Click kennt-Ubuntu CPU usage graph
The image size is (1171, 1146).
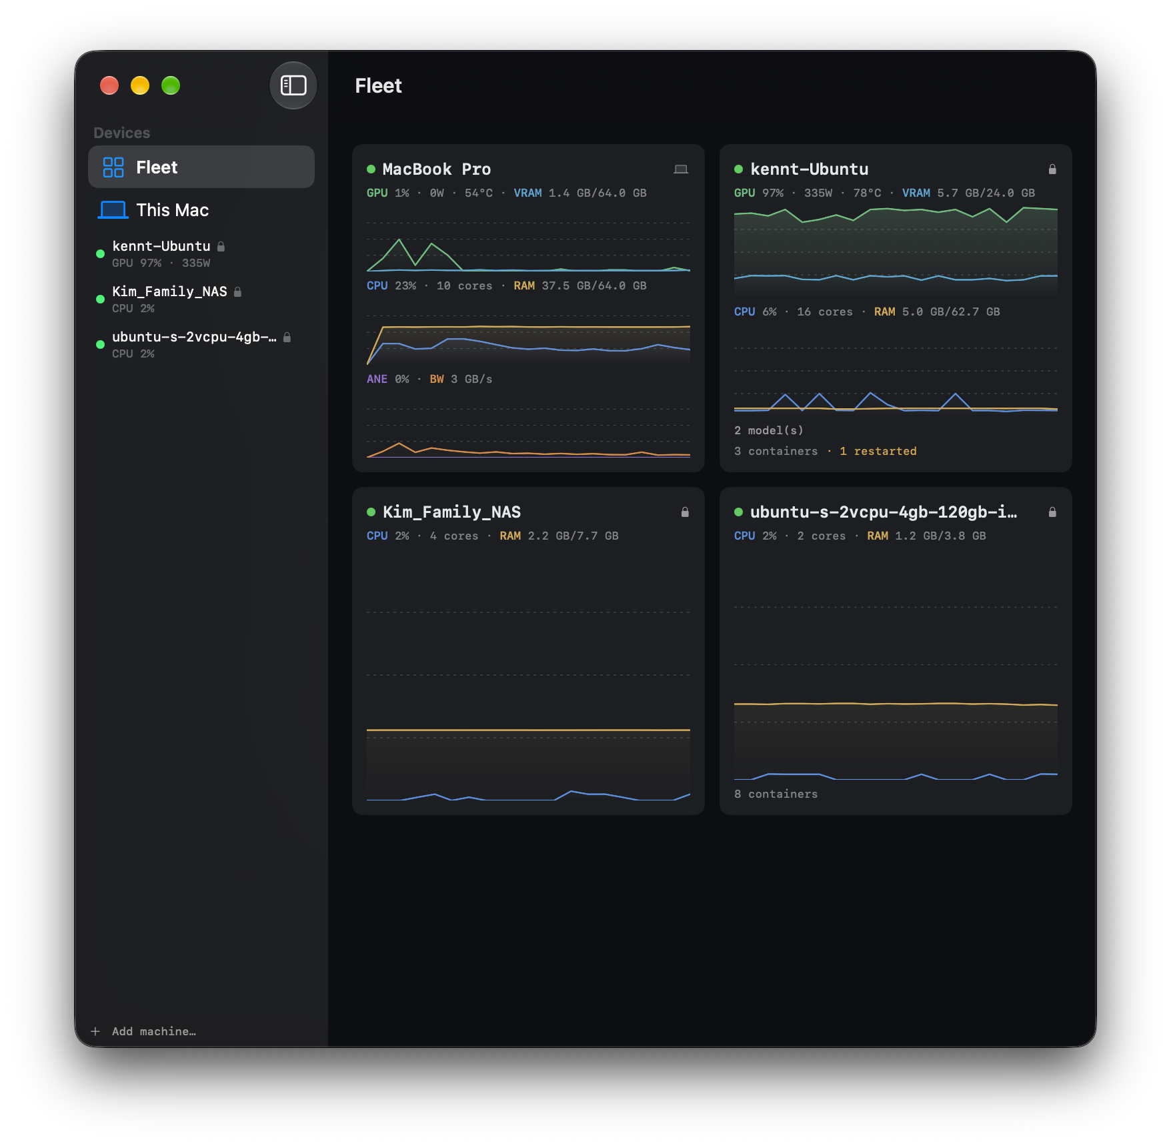click(x=896, y=370)
